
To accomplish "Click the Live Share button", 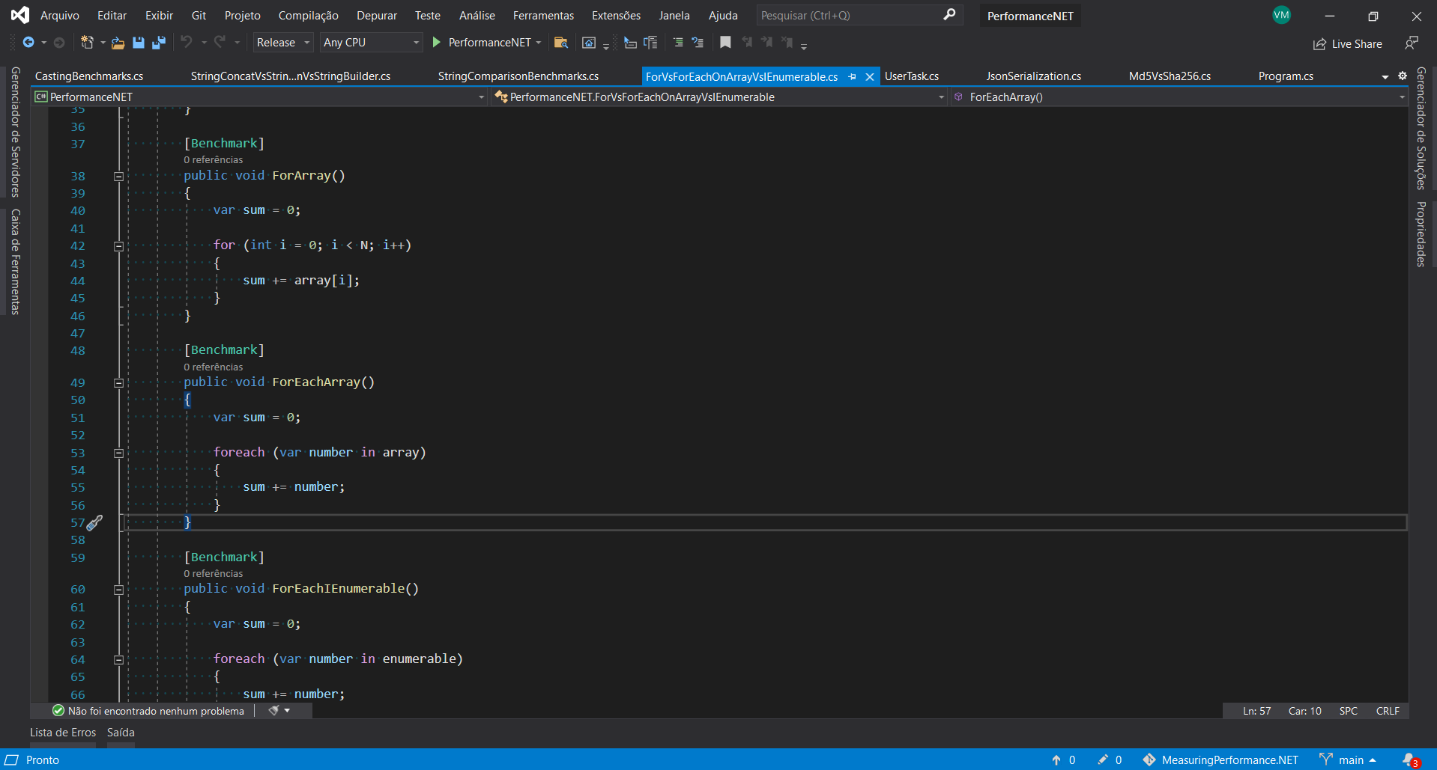I will (x=1348, y=44).
